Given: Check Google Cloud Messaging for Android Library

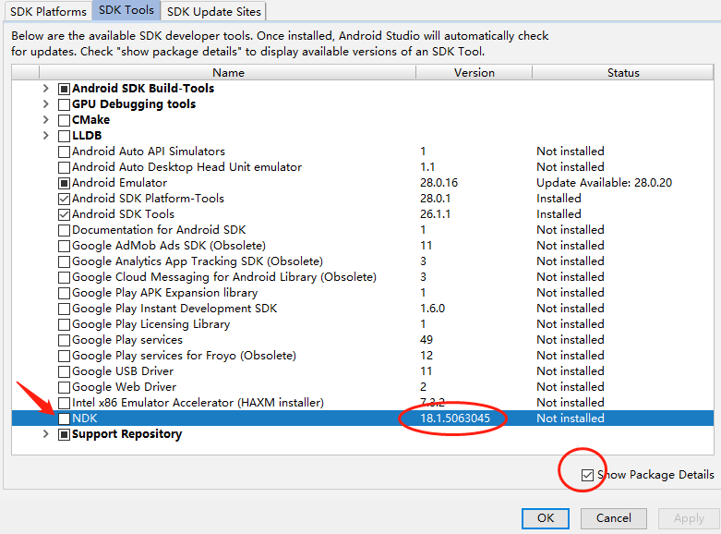Looking at the screenshot, I should [65, 277].
